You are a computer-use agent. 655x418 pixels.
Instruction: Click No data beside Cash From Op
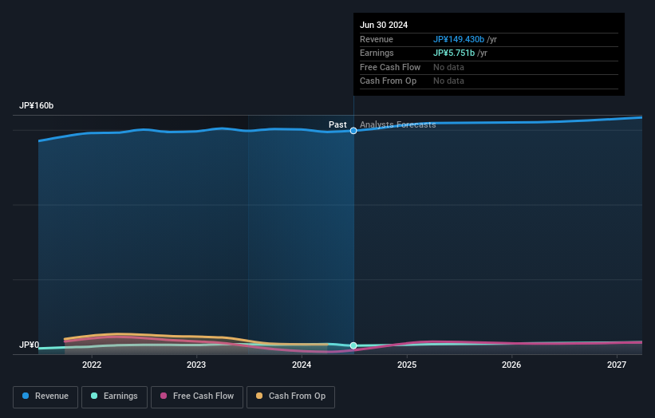coord(448,81)
